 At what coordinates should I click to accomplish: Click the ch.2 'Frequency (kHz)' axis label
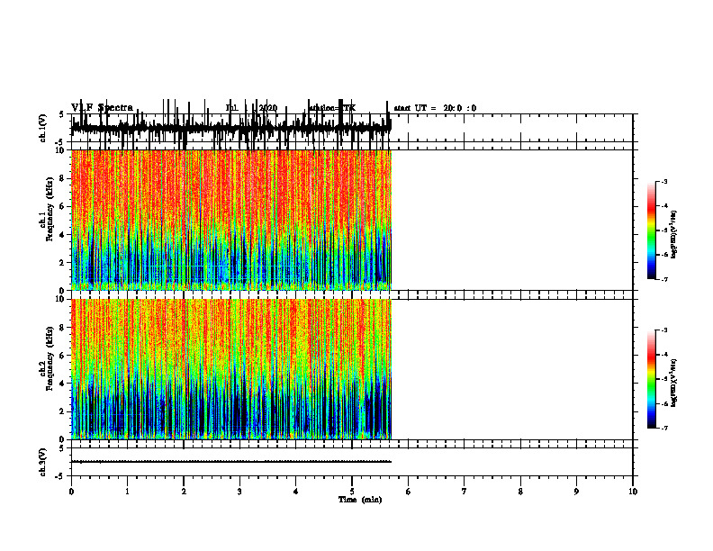point(50,358)
